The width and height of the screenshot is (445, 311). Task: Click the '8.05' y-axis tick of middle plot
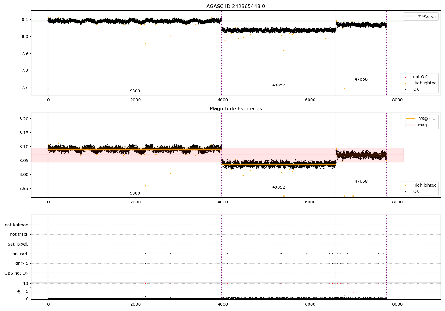tap(24, 161)
